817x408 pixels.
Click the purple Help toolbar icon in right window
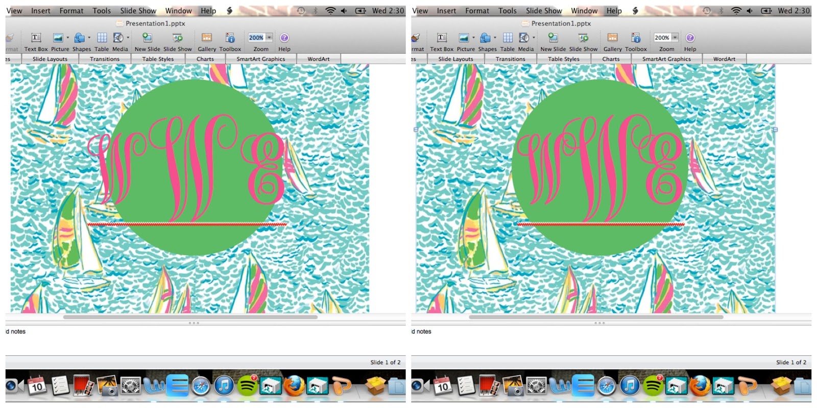[x=690, y=38]
